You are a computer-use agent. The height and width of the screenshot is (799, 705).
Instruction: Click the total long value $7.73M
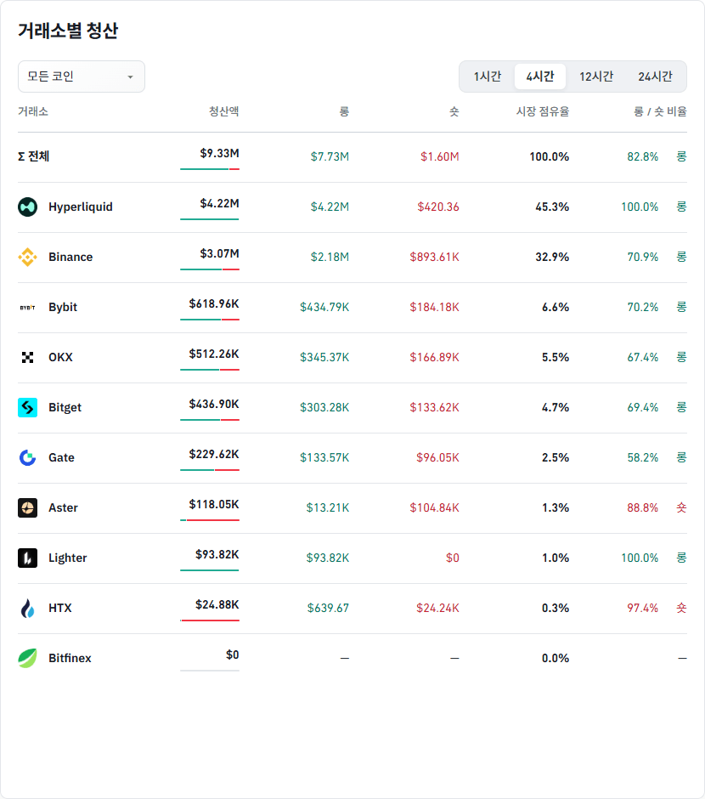point(330,156)
